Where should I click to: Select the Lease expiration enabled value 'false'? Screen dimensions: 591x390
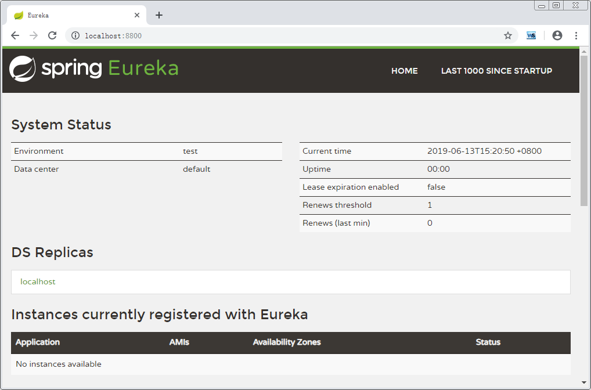click(436, 187)
